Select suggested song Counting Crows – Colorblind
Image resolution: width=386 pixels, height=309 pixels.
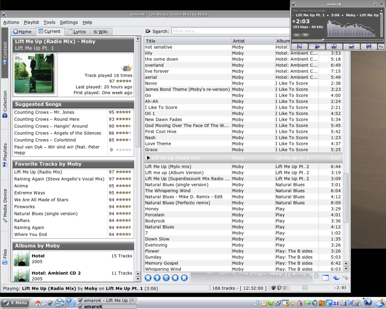(45, 140)
